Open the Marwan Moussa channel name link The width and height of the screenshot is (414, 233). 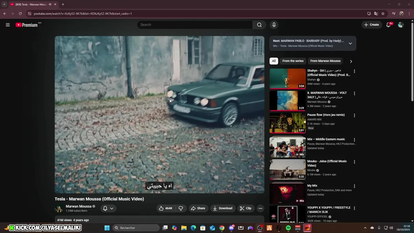[x=79, y=206]
